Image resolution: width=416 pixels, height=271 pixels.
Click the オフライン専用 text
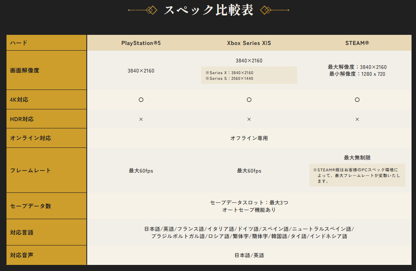pyautogui.click(x=249, y=138)
